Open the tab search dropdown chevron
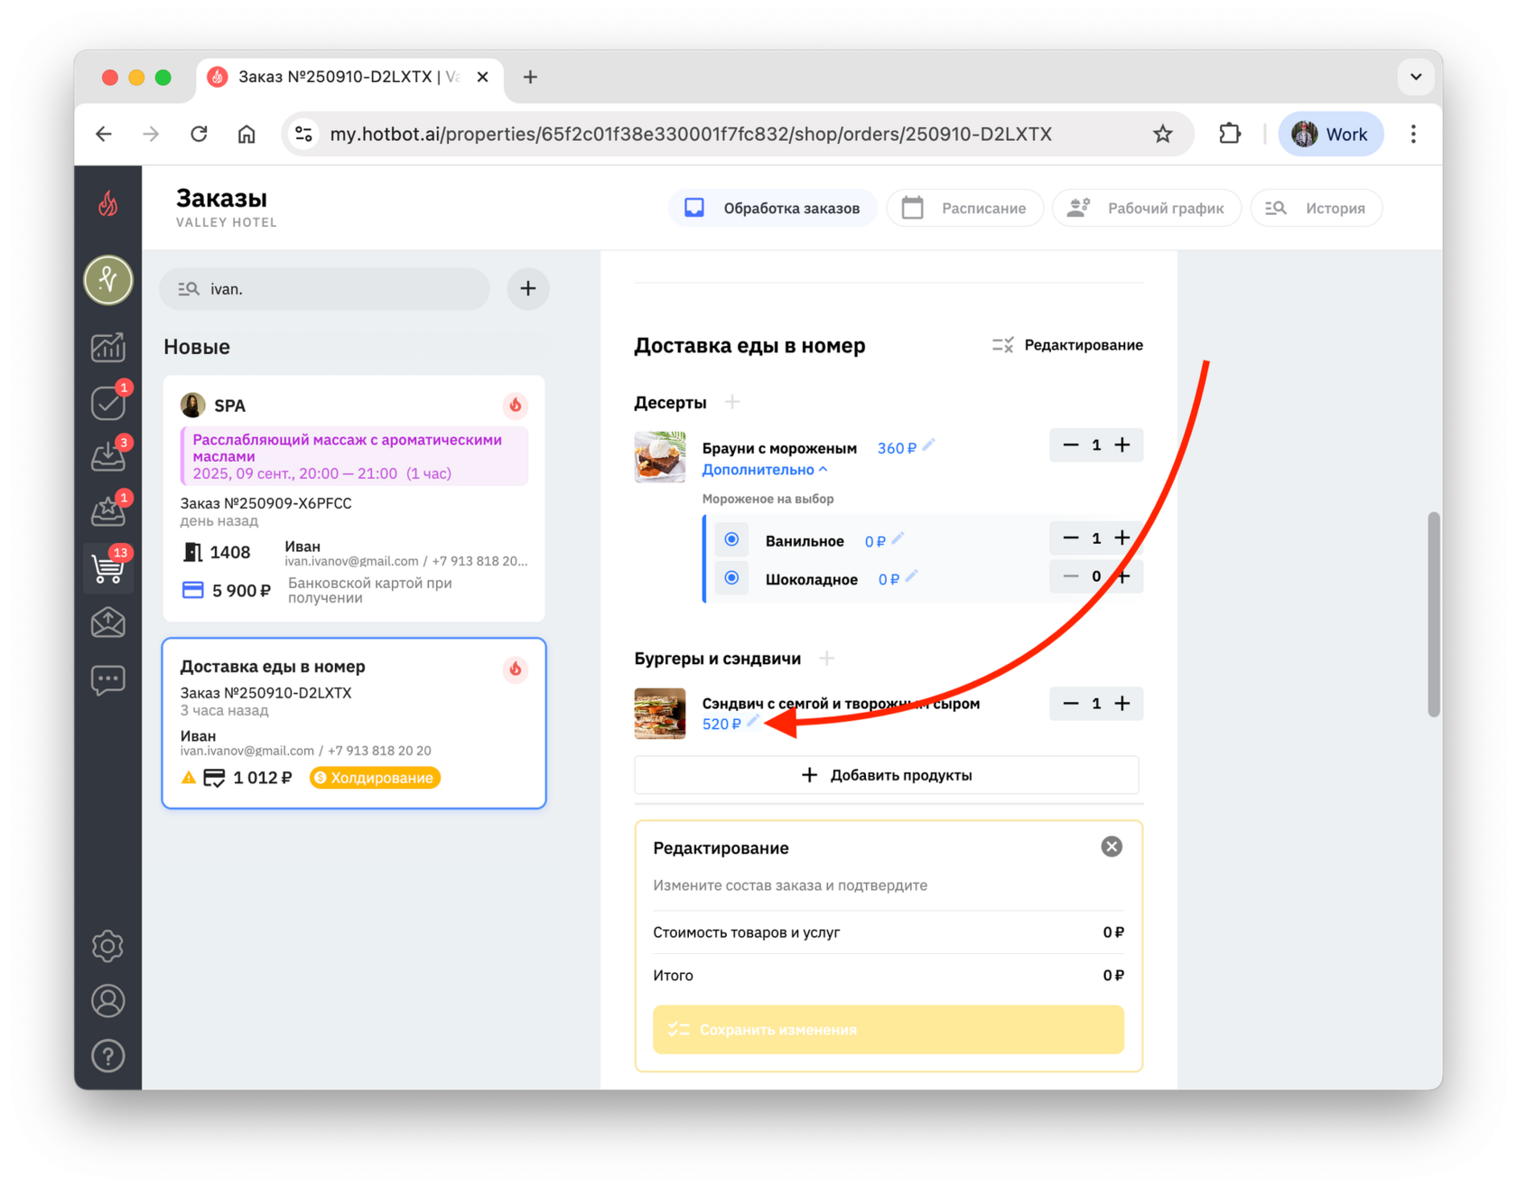The image size is (1517, 1188). click(x=1416, y=77)
